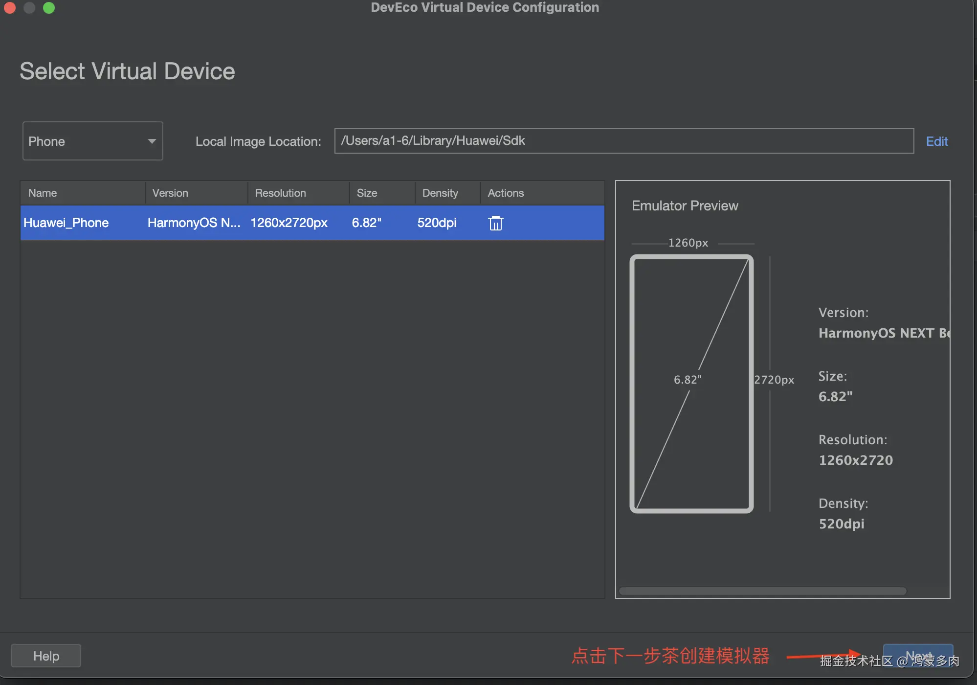Image resolution: width=977 pixels, height=685 pixels.
Task: Click the green maximize window button
Action: point(49,7)
